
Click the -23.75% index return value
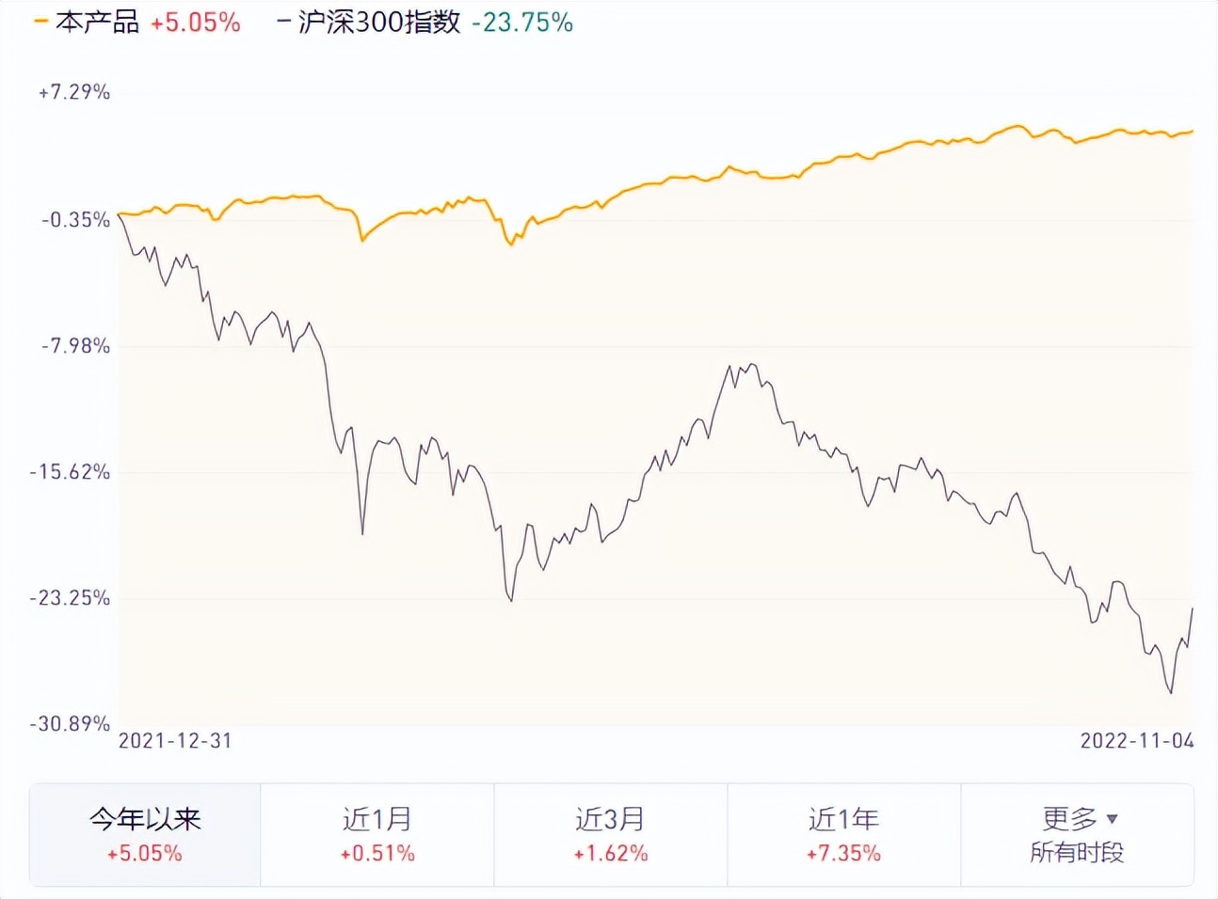pyautogui.click(x=523, y=21)
